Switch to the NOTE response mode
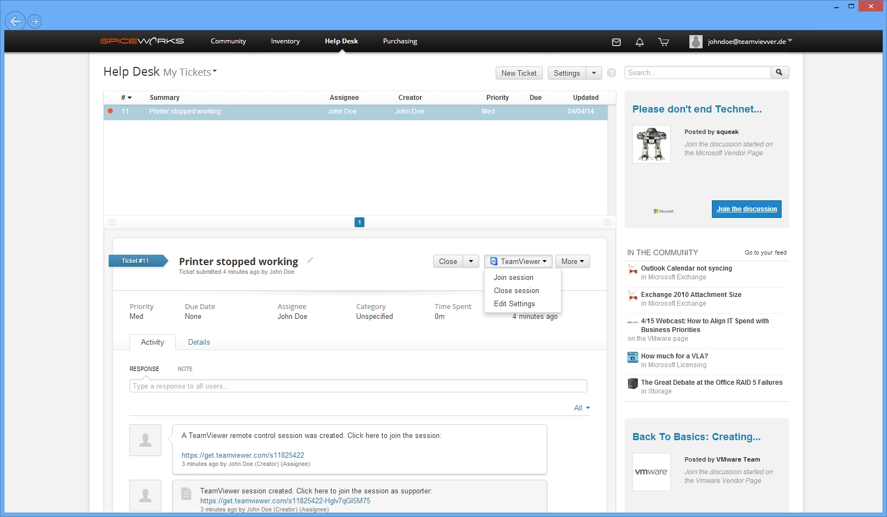The width and height of the screenshot is (887, 517). point(185,369)
